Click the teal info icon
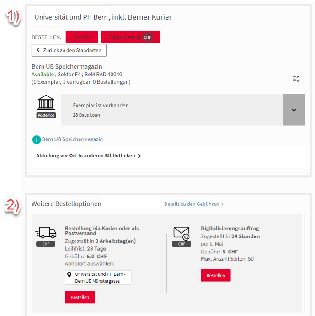Viewport: 315px width, 316px height. coord(37,139)
